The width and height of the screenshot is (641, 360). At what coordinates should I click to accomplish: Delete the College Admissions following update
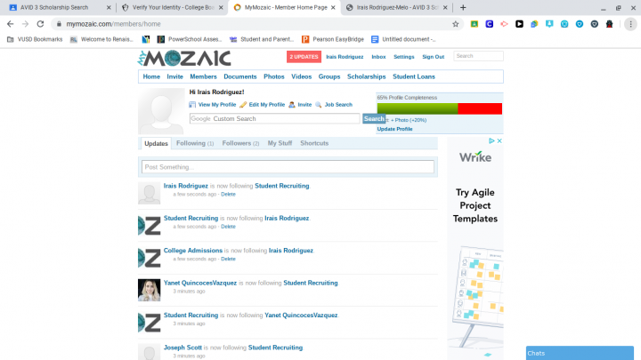click(228, 260)
